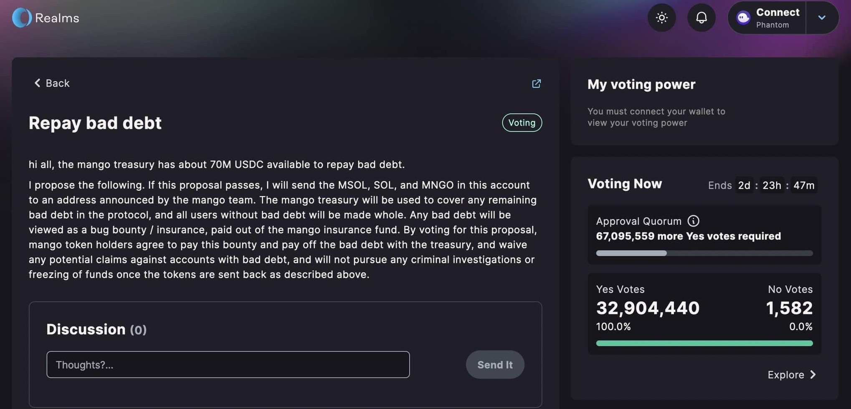Image resolution: width=851 pixels, height=409 pixels.
Task: Open Explore link in voting panel
Action: 791,375
